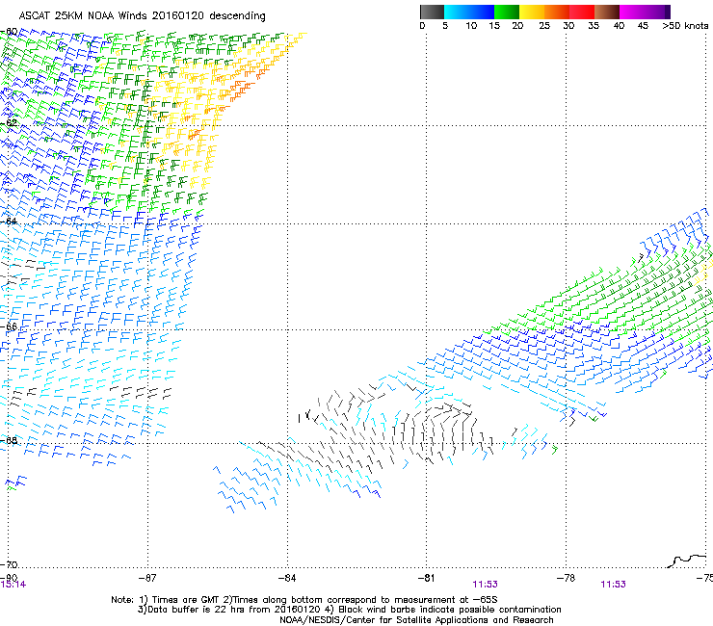
Task: Click the green 15-20 knots legend swatch
Action: pos(507,12)
